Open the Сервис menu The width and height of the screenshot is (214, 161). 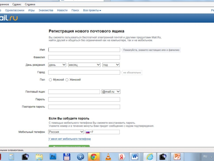[17, 4]
